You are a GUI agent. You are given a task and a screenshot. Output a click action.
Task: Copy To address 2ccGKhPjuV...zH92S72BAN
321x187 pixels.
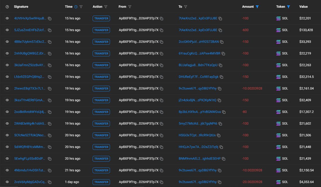coord(221,42)
